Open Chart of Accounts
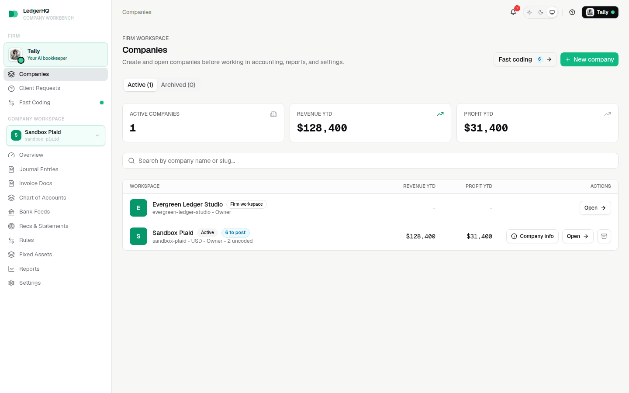The height and width of the screenshot is (393, 629). [x=55, y=198]
